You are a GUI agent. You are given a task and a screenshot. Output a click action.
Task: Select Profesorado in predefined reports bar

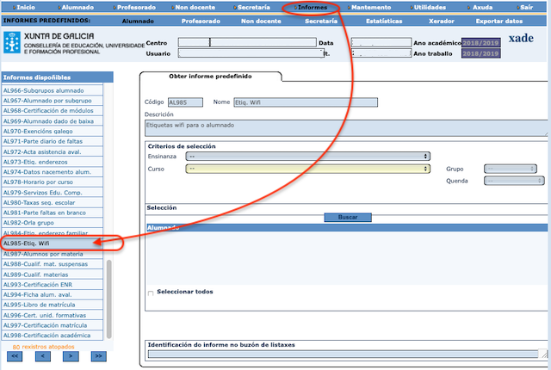(x=201, y=21)
